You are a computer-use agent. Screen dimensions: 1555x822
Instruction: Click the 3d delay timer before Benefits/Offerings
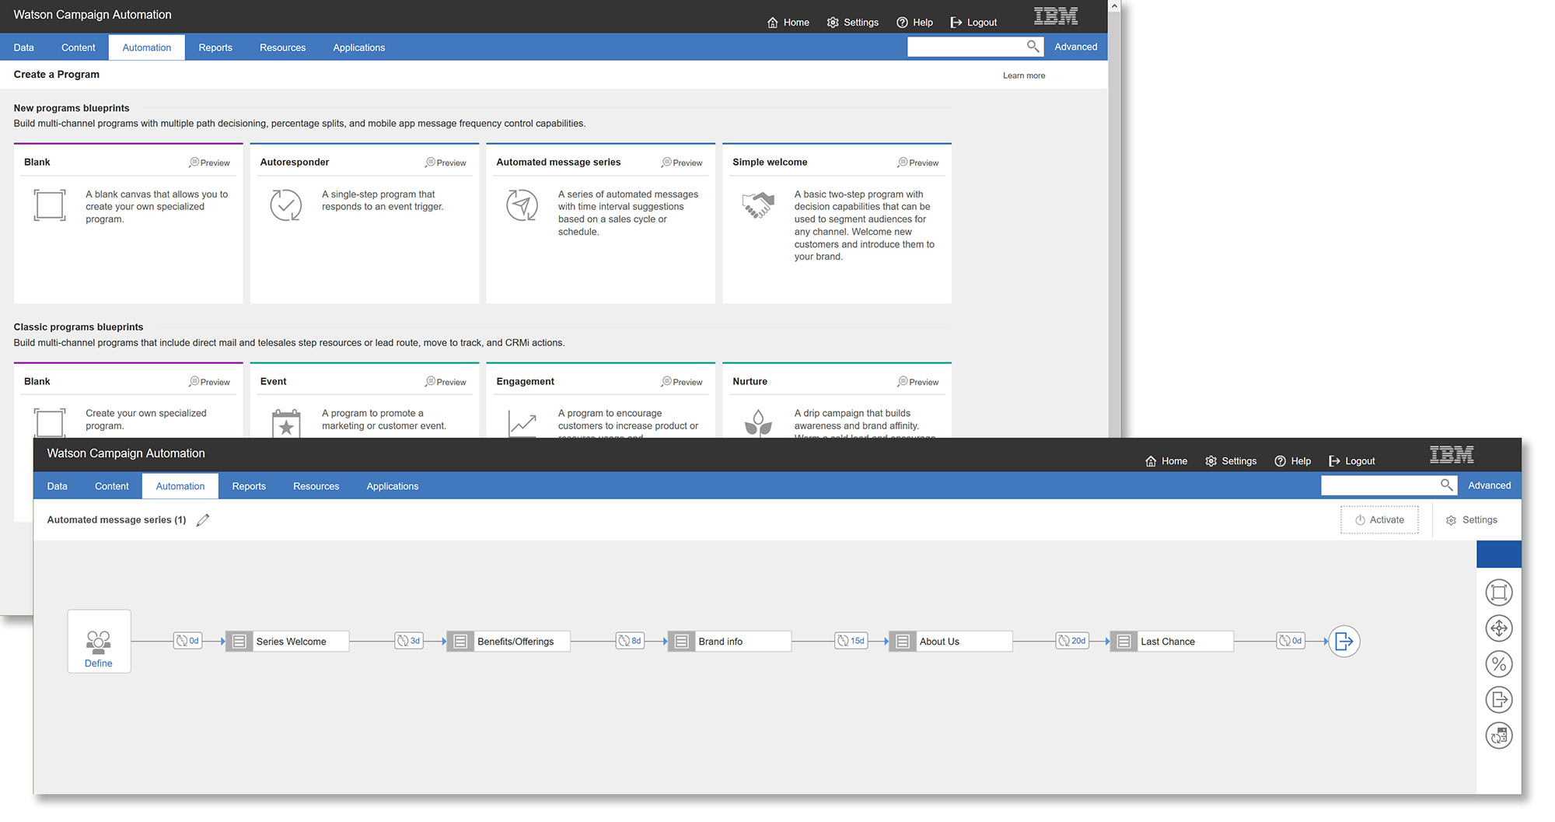click(409, 641)
